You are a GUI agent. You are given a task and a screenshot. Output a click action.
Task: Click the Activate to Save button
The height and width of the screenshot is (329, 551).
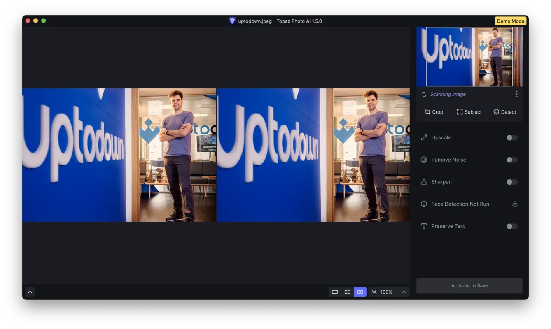point(469,286)
